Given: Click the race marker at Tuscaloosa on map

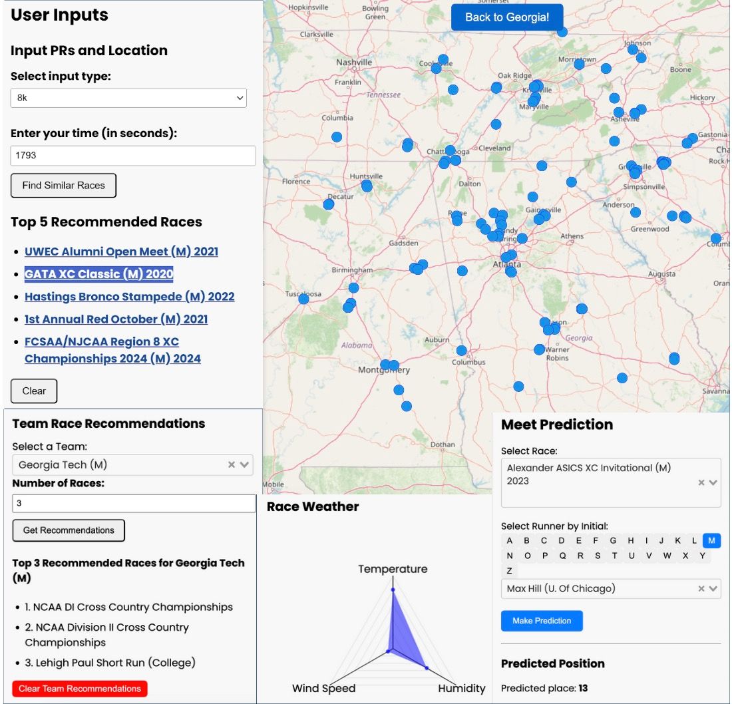Looking at the screenshot, I should click(303, 299).
